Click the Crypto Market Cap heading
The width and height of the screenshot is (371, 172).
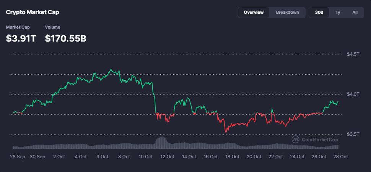click(33, 12)
